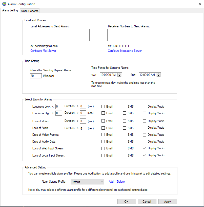Screen dimensions: 204x207
Task: Enable Email for Loudness Low
Action: pyautogui.click(x=103, y=106)
